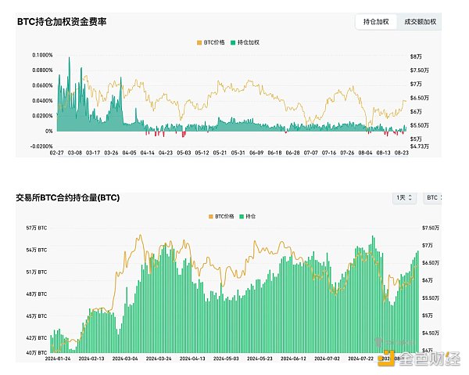Expand the BTC unit dropdown
This screenshot has width=469, height=375.
point(432,198)
